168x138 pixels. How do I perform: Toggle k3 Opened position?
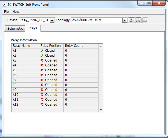(x=51, y=60)
